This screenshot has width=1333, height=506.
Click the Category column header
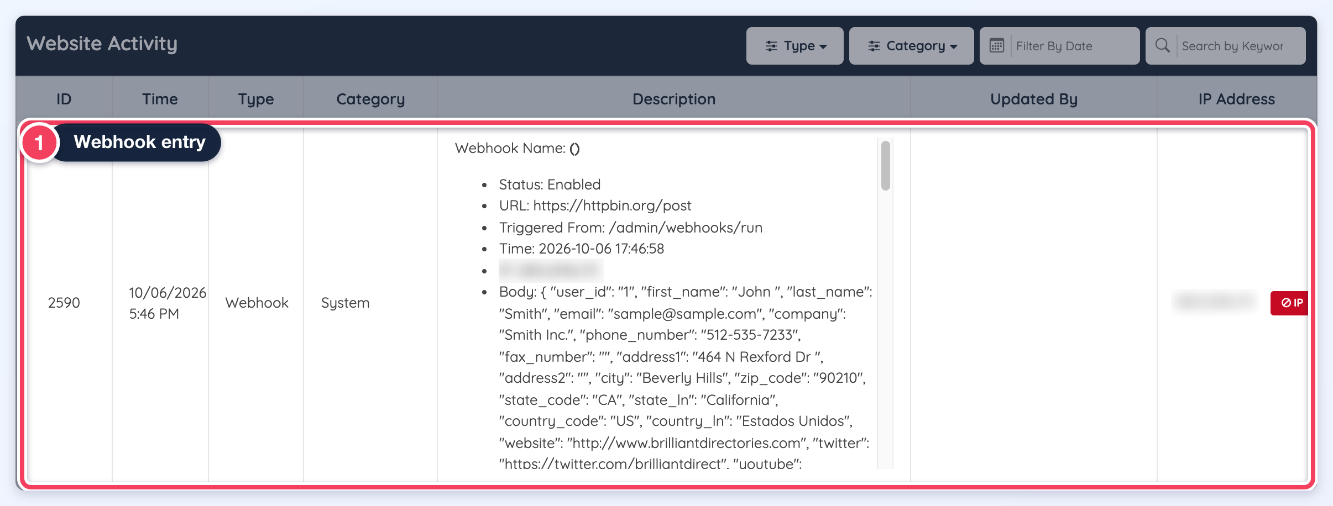tap(370, 99)
